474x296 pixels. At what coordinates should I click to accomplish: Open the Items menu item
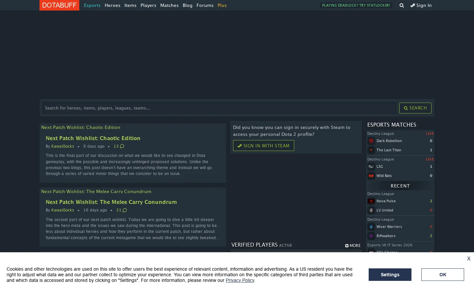pyautogui.click(x=130, y=5)
